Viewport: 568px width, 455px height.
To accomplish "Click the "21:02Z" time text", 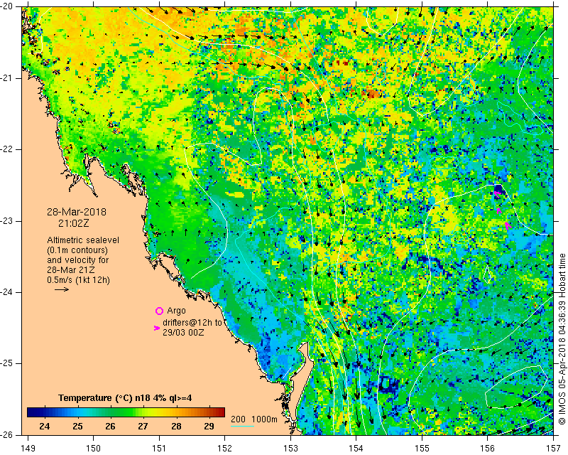I will [74, 223].
